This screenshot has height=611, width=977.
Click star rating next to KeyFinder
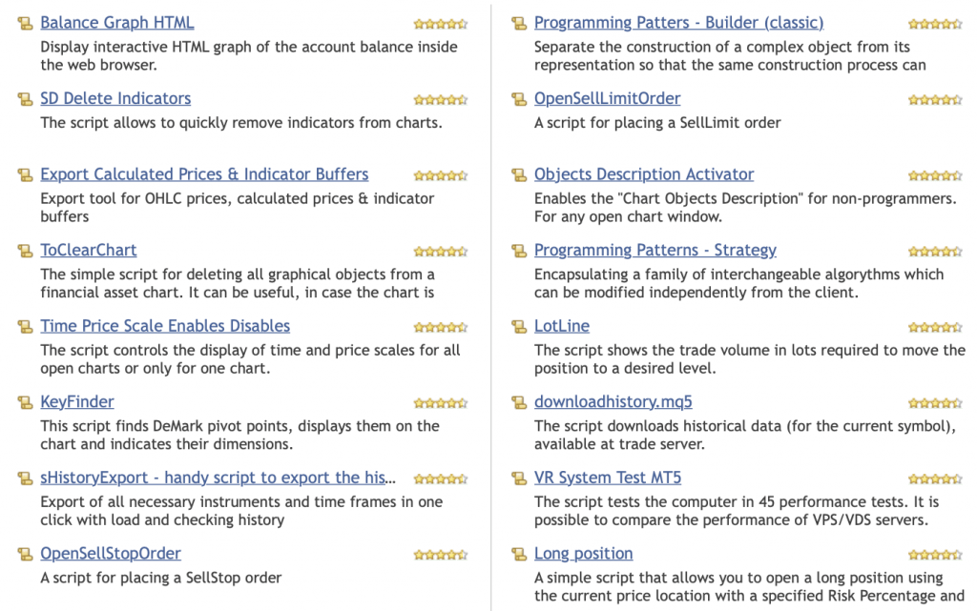coord(441,403)
